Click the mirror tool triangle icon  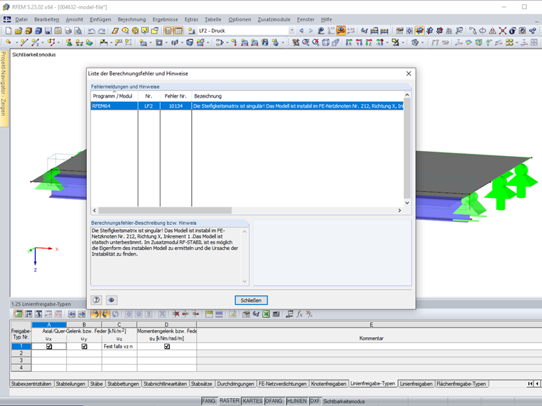click(492, 31)
